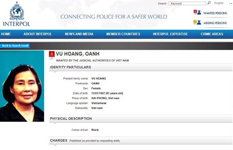Open the WANTED PERSONS link
Image resolution: width=233 pixels, height=150 pixels.
215,13
